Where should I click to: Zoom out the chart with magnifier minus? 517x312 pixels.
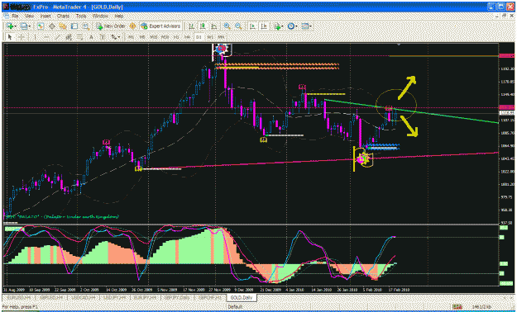coord(238,26)
